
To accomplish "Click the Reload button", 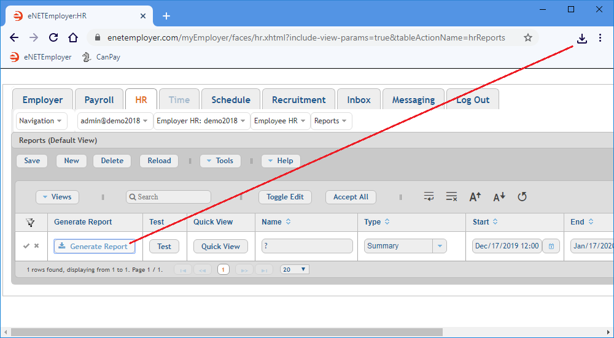I will pyautogui.click(x=159, y=161).
